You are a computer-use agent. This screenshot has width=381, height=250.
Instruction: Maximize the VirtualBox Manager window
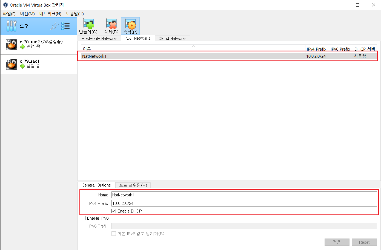[x=357, y=5]
